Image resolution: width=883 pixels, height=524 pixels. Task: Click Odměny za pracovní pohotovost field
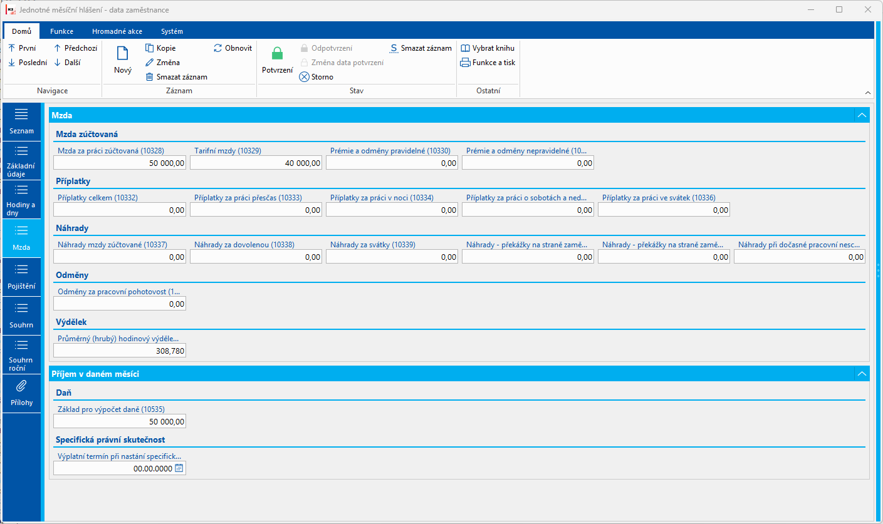pyautogui.click(x=120, y=304)
